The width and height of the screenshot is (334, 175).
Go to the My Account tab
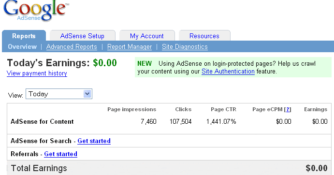[147, 36]
